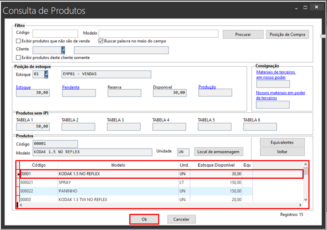This screenshot has width=327, height=230.
Task: Click the F4 lookup icon beside Cliente field
Action: (x=63, y=50)
